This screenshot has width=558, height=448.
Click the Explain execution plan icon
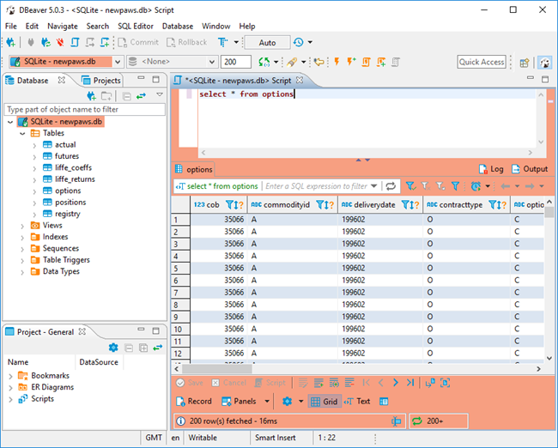pyautogui.click(x=396, y=62)
